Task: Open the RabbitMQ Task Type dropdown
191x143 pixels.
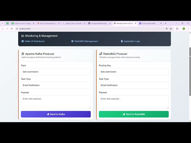Action: (x=134, y=85)
